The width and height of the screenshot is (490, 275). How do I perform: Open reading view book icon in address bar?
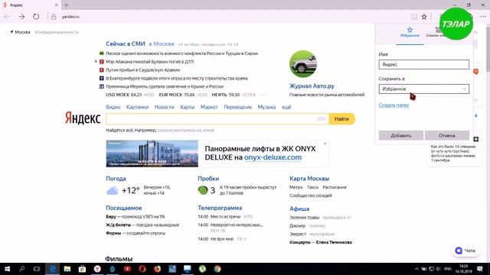point(414,17)
